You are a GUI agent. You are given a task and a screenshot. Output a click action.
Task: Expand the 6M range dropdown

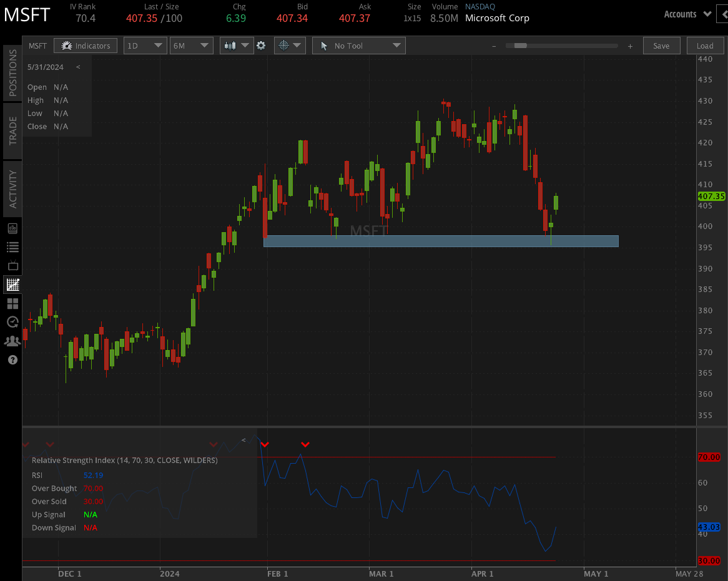[x=191, y=45]
